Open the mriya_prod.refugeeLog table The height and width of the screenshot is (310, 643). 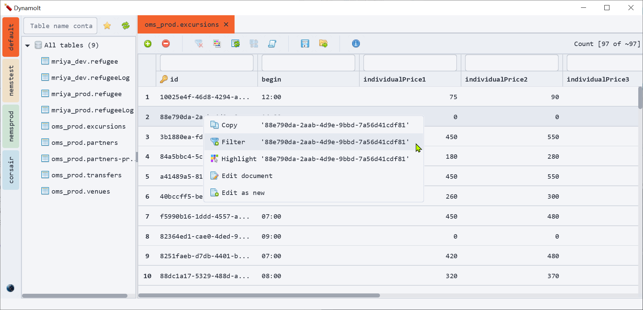(93, 110)
